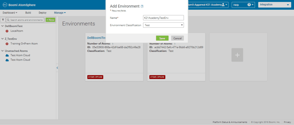Click the Help question mark icon

click(249, 5)
